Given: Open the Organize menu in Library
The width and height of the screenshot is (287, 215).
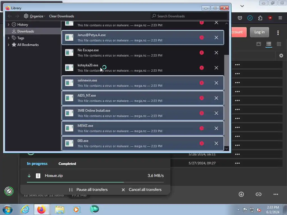Looking at the screenshot, I should [34, 16].
